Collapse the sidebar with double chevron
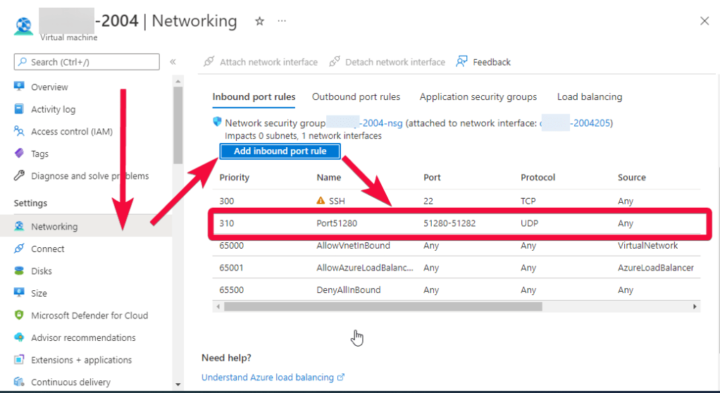The image size is (720, 393). [x=173, y=62]
